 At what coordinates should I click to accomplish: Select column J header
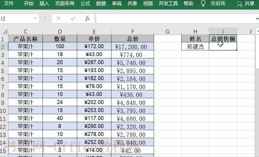[246, 31]
